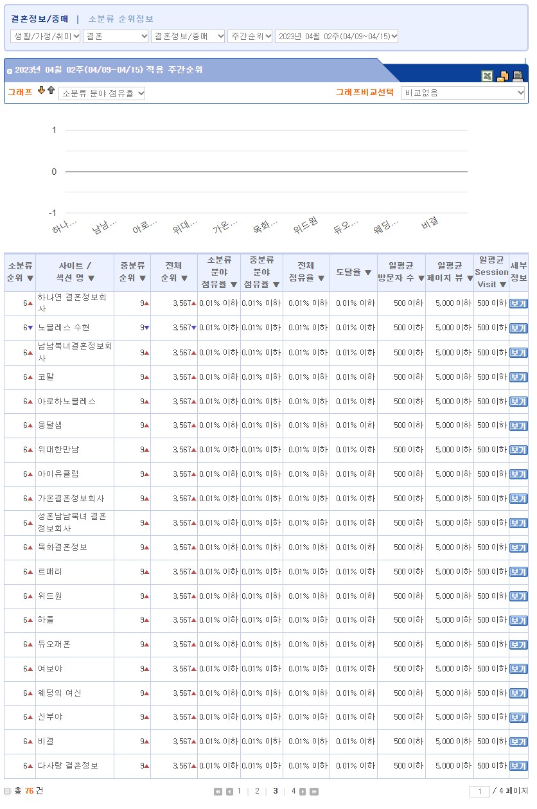Open the 소분류 분야 점유율 graph dropdown
This screenshot has width=537, height=809.
click(102, 94)
